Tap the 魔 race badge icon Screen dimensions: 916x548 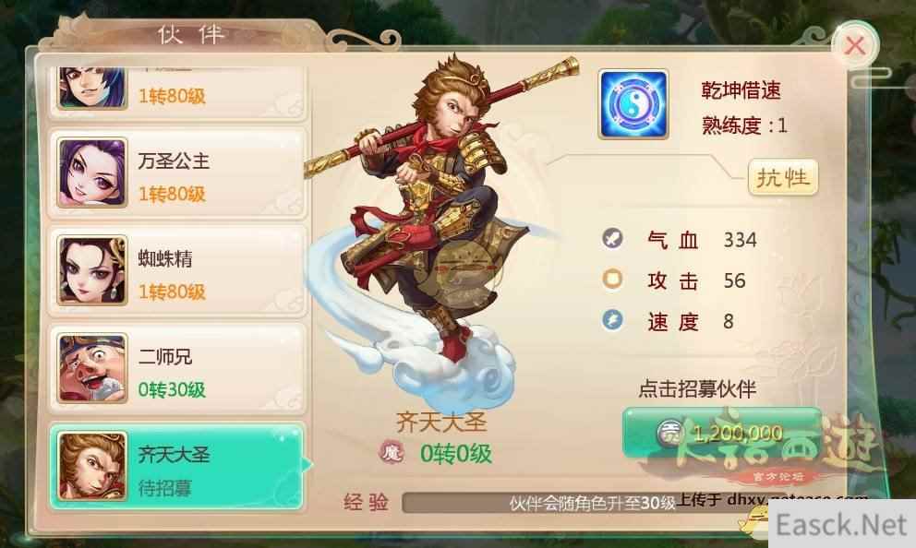pos(392,452)
